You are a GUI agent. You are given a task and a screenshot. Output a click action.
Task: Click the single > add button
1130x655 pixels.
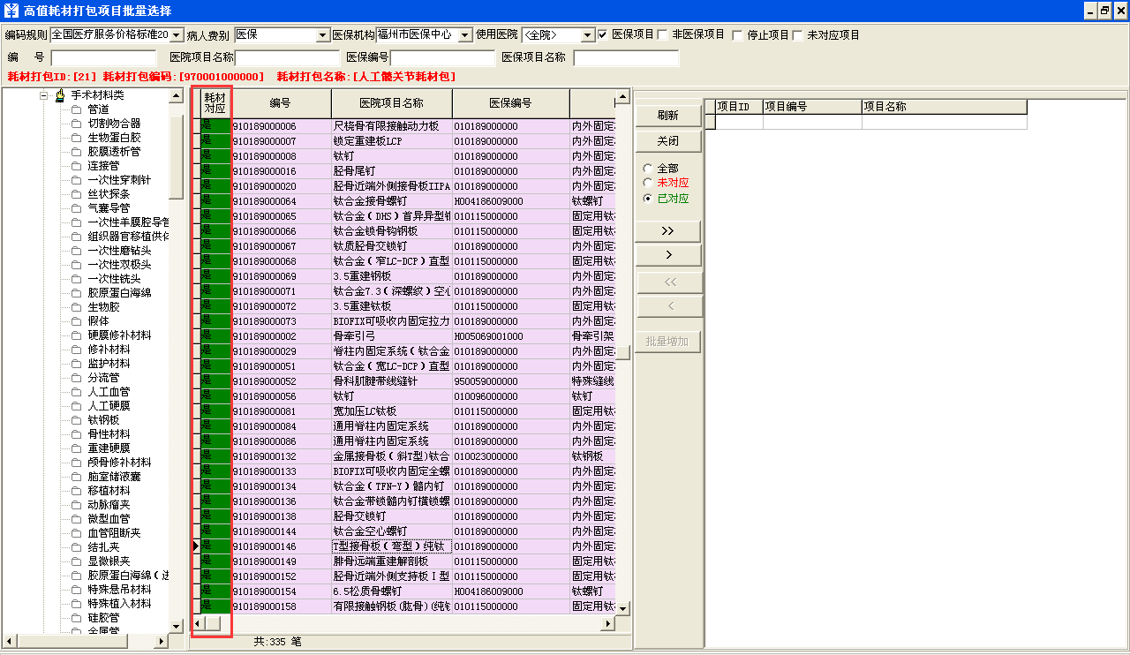[x=668, y=255]
